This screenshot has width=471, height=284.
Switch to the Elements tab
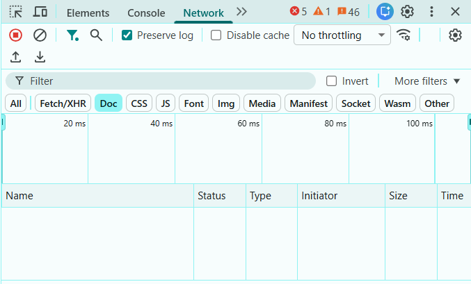(x=88, y=13)
